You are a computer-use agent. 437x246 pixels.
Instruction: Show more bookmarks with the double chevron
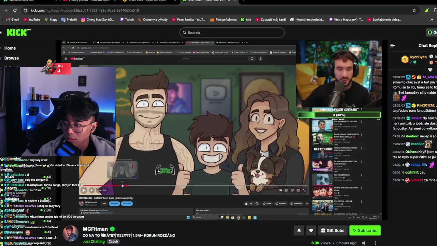coord(432,19)
